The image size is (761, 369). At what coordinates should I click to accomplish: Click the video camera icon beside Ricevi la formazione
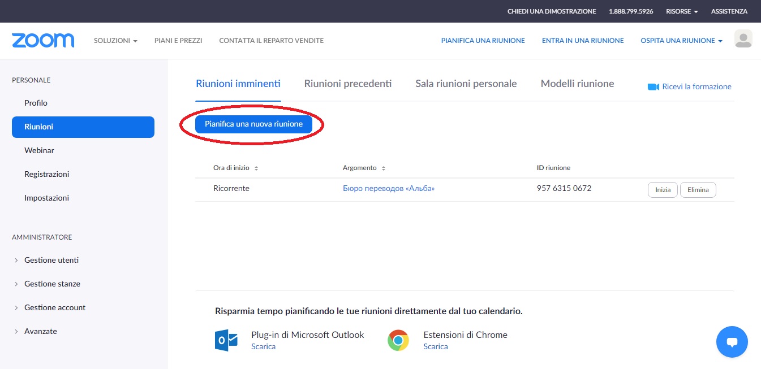pos(653,86)
